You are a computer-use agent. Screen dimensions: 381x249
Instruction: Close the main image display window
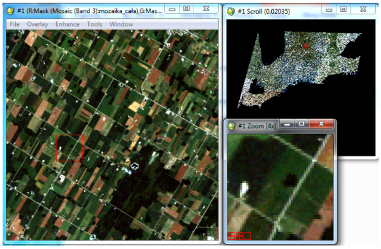tap(206, 9)
